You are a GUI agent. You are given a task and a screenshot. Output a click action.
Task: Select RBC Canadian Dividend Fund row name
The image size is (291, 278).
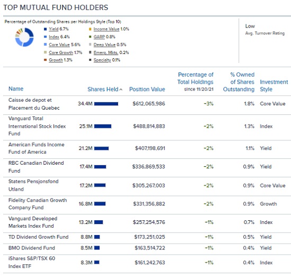tap(36, 167)
